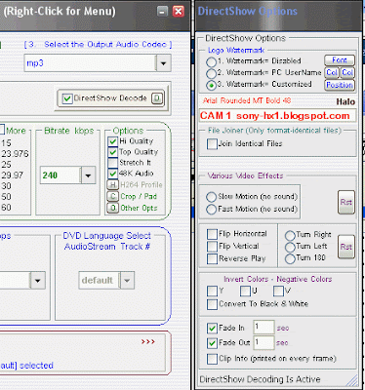Open the watermark Position button

coord(340,85)
